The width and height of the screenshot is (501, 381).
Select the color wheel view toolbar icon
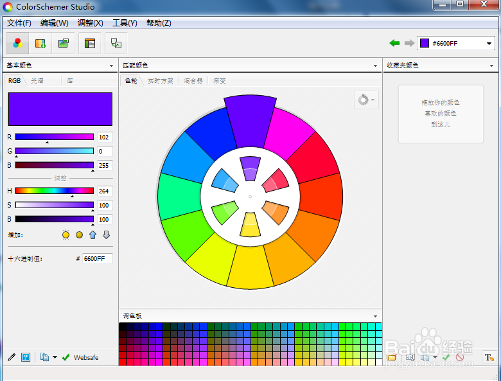click(x=17, y=43)
